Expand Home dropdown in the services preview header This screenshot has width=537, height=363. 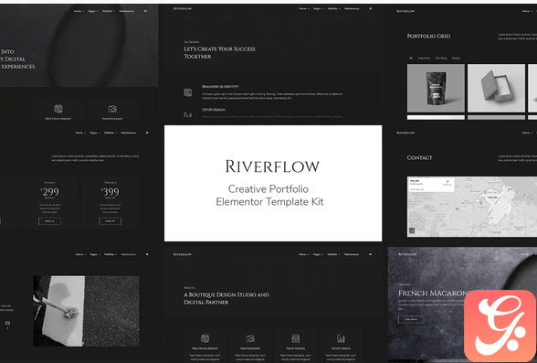pos(303,8)
